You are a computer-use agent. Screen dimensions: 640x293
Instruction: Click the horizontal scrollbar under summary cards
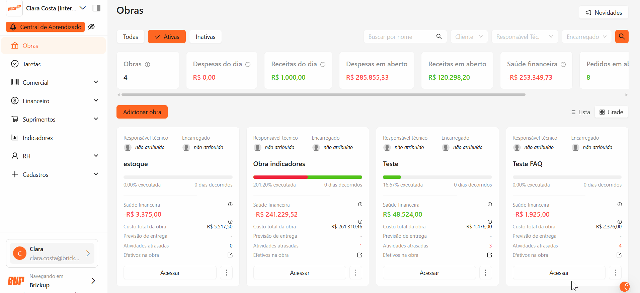323,95
